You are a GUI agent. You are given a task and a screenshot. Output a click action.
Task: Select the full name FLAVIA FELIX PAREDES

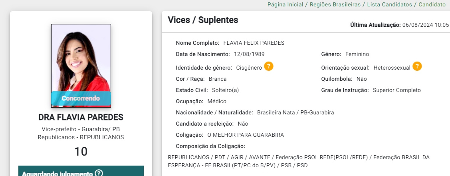(x=254, y=43)
